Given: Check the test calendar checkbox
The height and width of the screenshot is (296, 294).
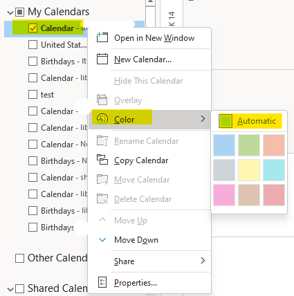Looking at the screenshot, I should pos(33,95).
